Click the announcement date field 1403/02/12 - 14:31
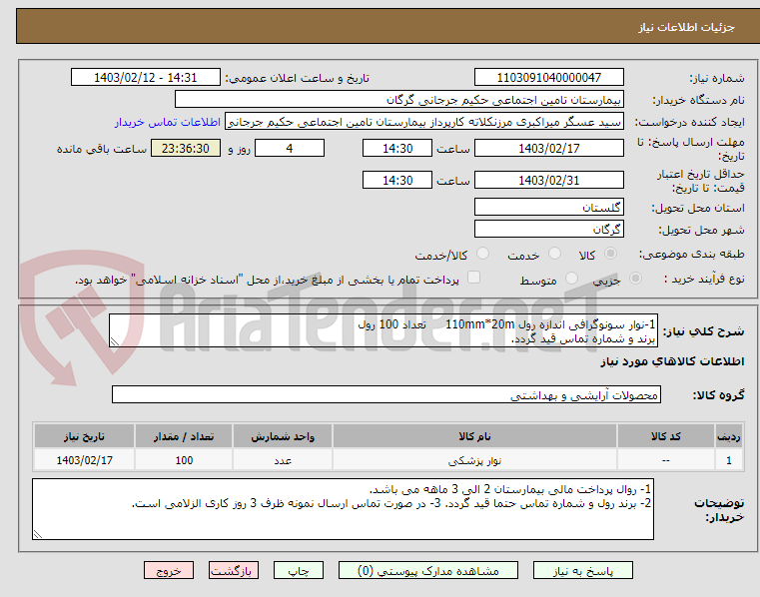Screen dimensions: 760x597 pos(146,78)
